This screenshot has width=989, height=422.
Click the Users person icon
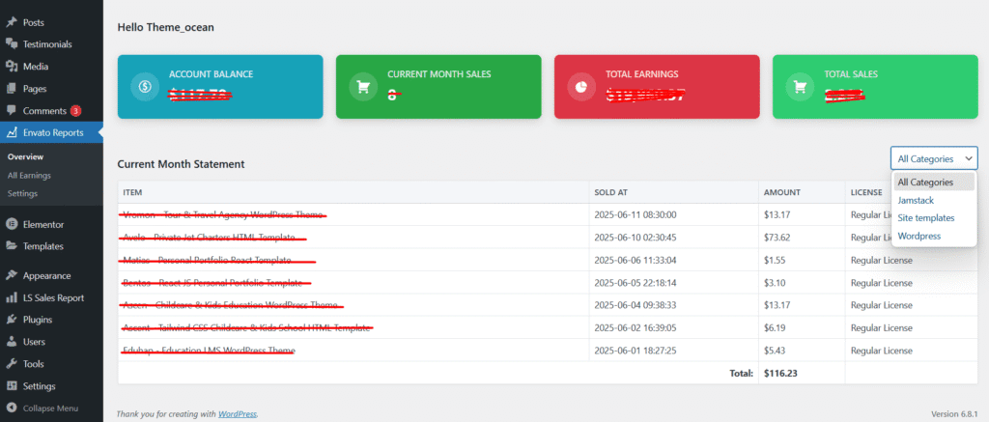coord(12,341)
